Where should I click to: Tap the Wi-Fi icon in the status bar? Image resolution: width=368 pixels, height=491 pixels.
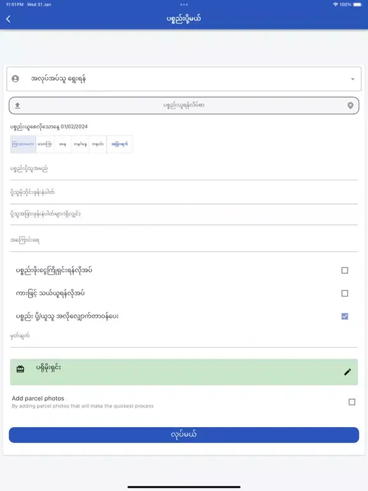point(335,4)
